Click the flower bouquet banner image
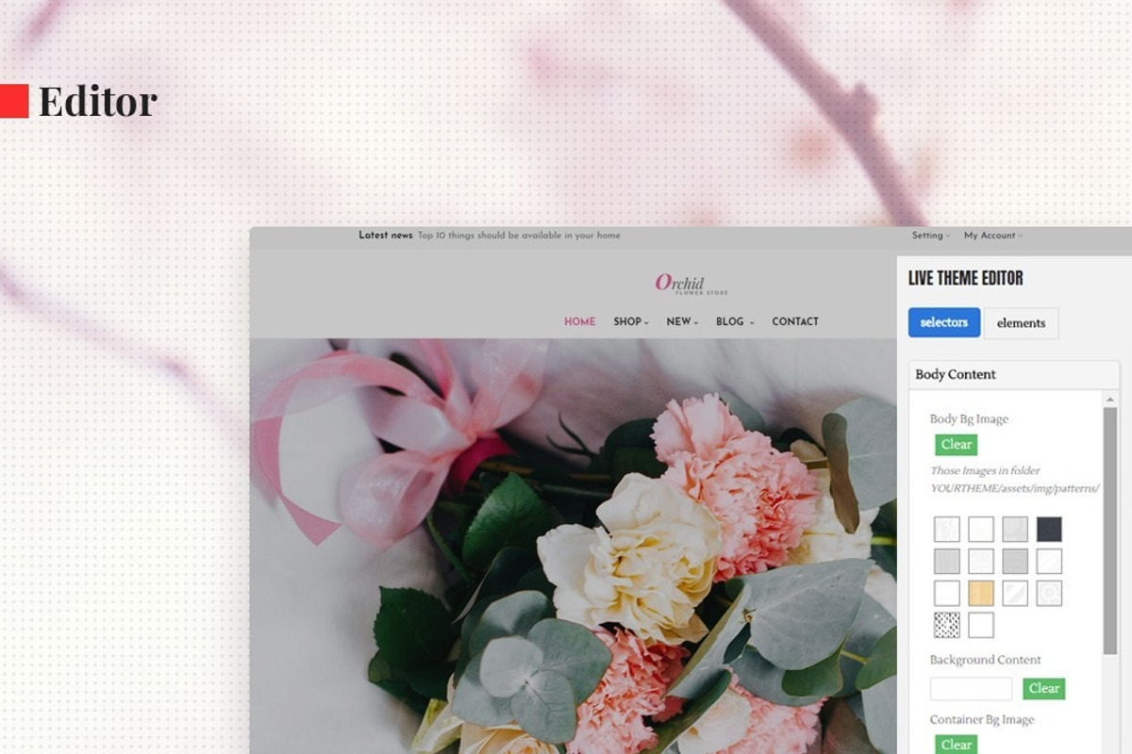Image resolution: width=1132 pixels, height=754 pixels. [x=573, y=546]
